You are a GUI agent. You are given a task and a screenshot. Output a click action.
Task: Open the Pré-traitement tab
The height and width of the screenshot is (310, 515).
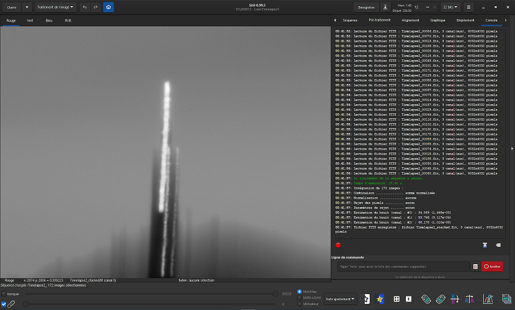click(x=380, y=20)
